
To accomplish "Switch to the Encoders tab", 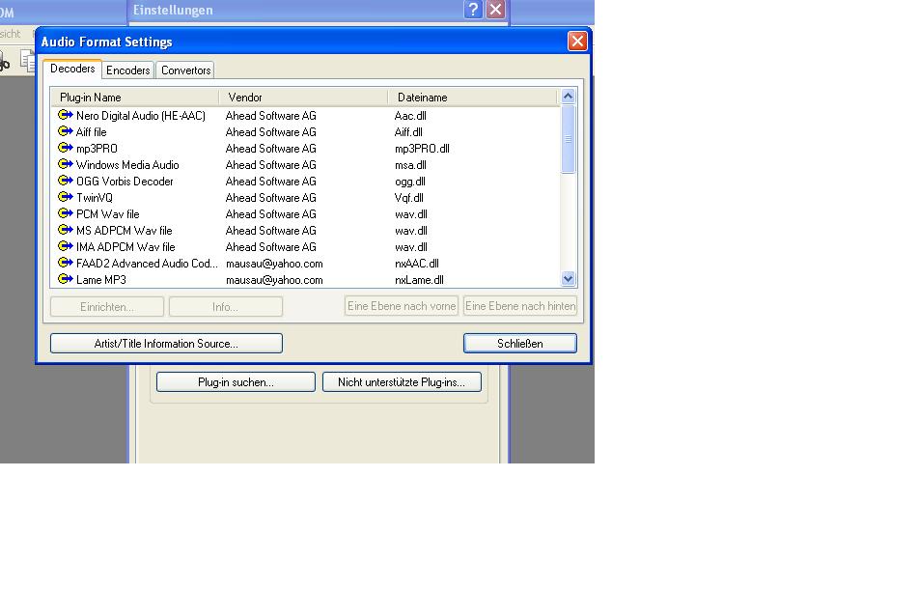I will coord(128,70).
